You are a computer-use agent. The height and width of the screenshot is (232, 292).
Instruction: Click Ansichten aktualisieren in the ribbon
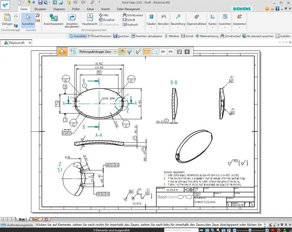pyautogui.click(x=72, y=20)
